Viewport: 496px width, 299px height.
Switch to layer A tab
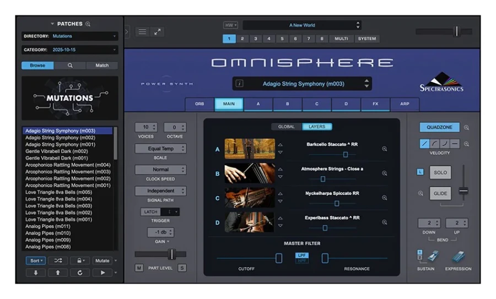click(x=258, y=104)
